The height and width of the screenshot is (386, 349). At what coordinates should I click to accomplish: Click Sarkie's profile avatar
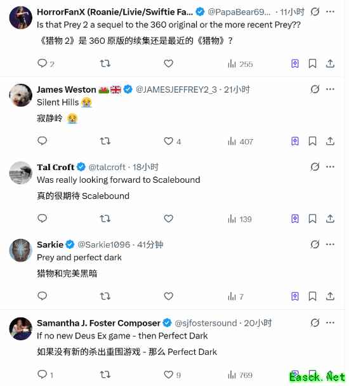[21, 250]
